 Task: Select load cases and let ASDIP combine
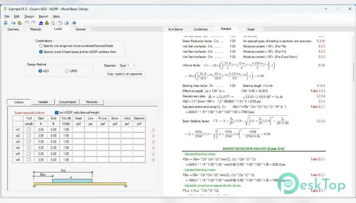tap(41, 52)
